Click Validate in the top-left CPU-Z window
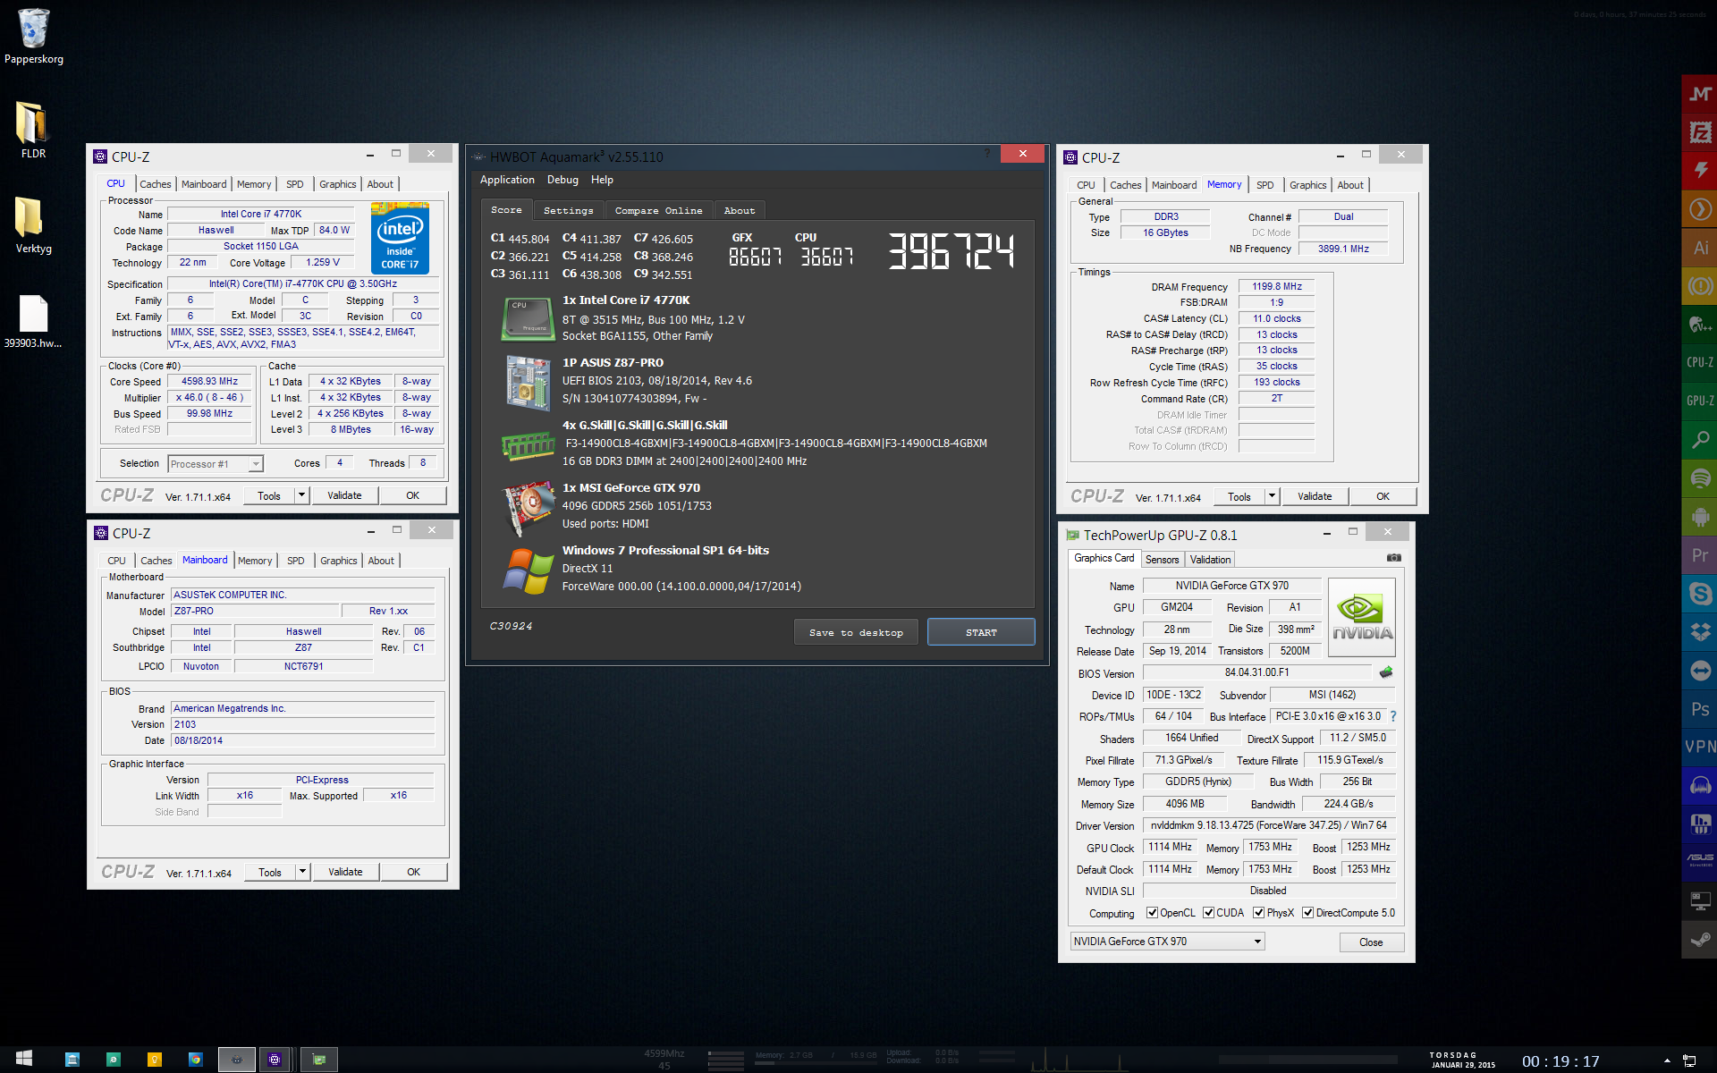Viewport: 1717px width, 1073px height. pyautogui.click(x=344, y=495)
